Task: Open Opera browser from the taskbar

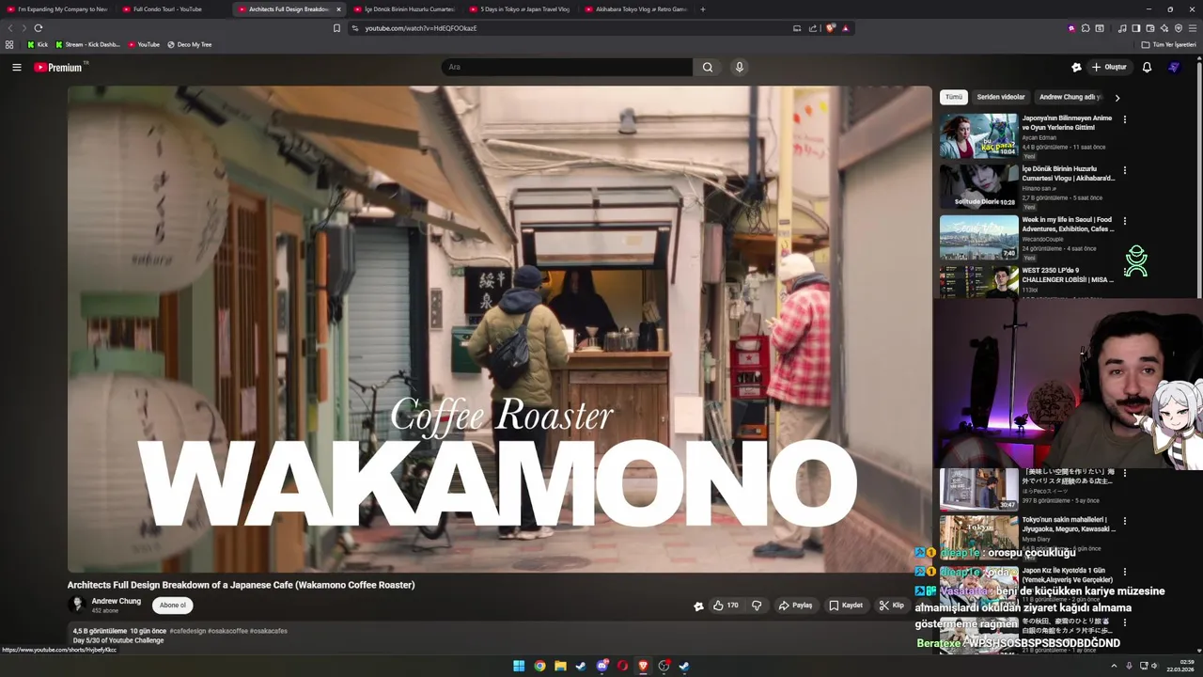Action: coord(622,666)
